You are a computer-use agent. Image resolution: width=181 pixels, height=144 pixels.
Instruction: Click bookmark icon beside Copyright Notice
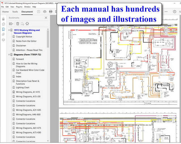pyautogui.click(x=14, y=37)
